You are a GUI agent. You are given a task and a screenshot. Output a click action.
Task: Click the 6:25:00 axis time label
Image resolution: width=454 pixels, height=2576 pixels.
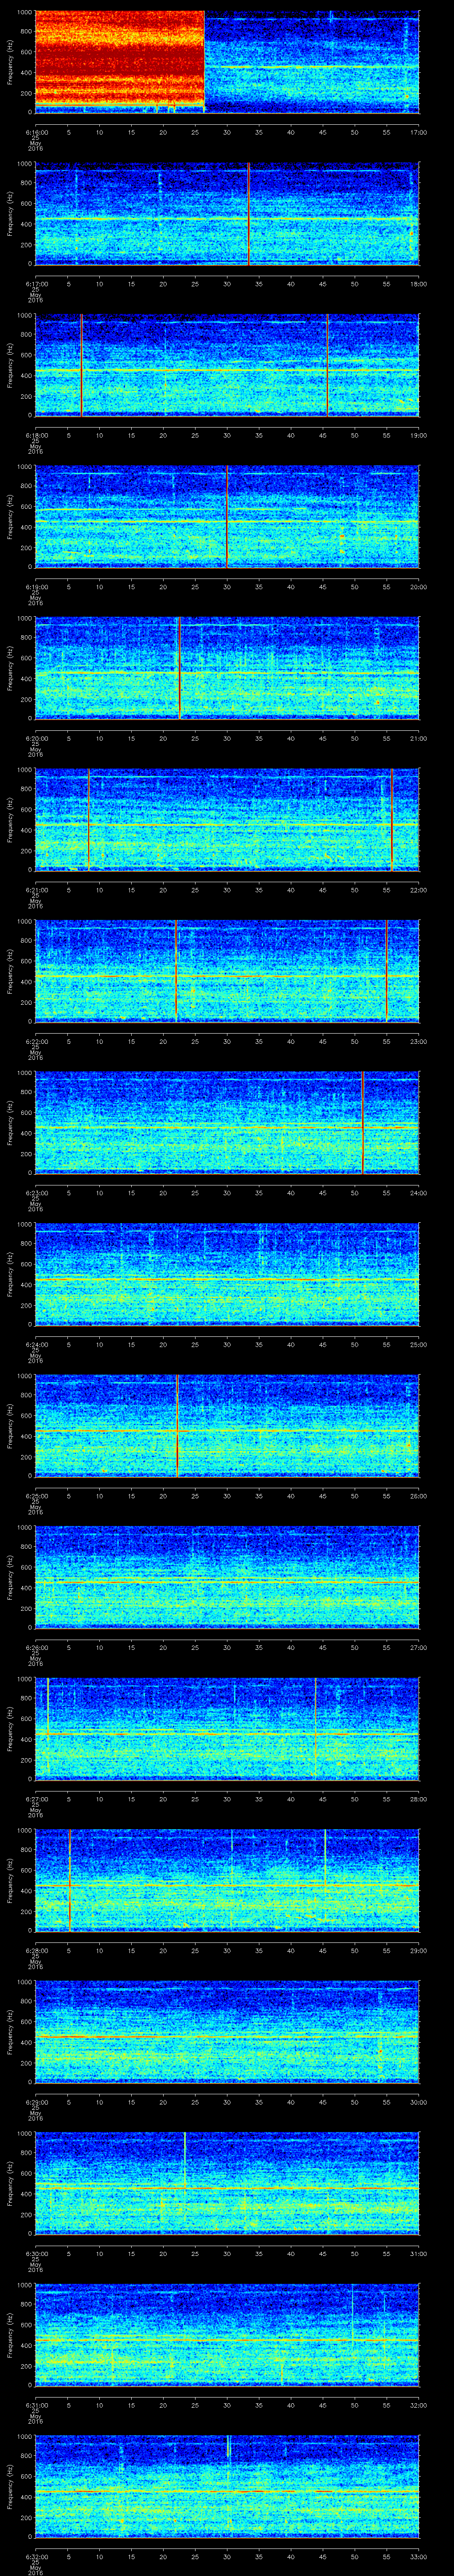pyautogui.click(x=36, y=1496)
